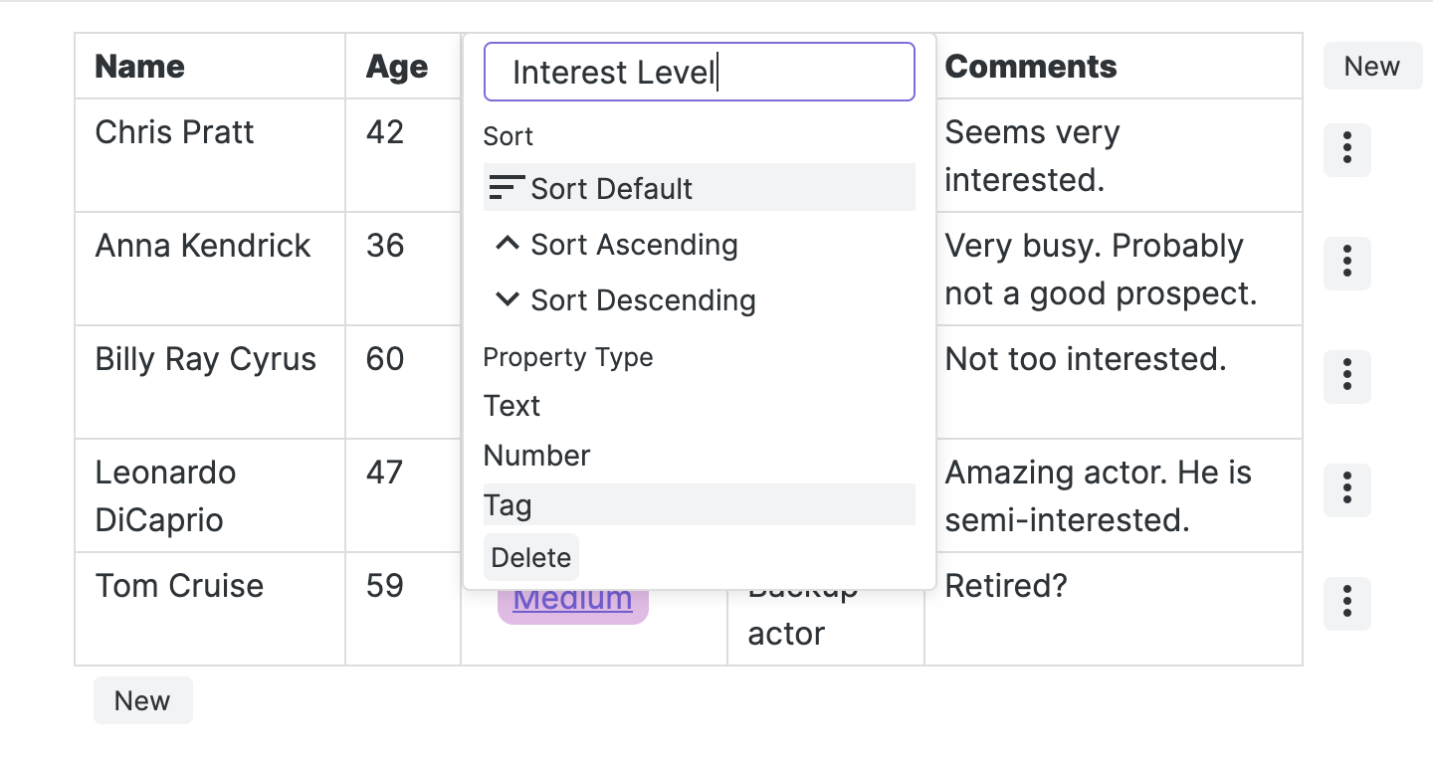Add a new row below the table
Image resolution: width=1433 pixels, height=762 pixels.
coord(142,700)
